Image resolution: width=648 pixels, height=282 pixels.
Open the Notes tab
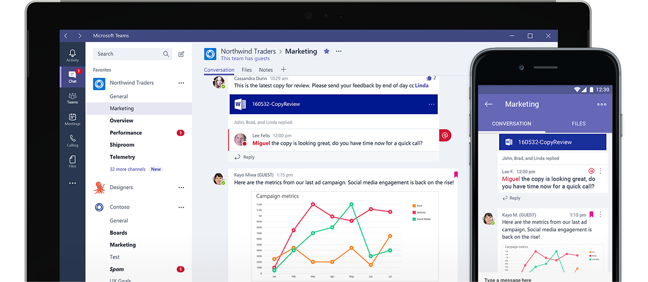tap(266, 70)
